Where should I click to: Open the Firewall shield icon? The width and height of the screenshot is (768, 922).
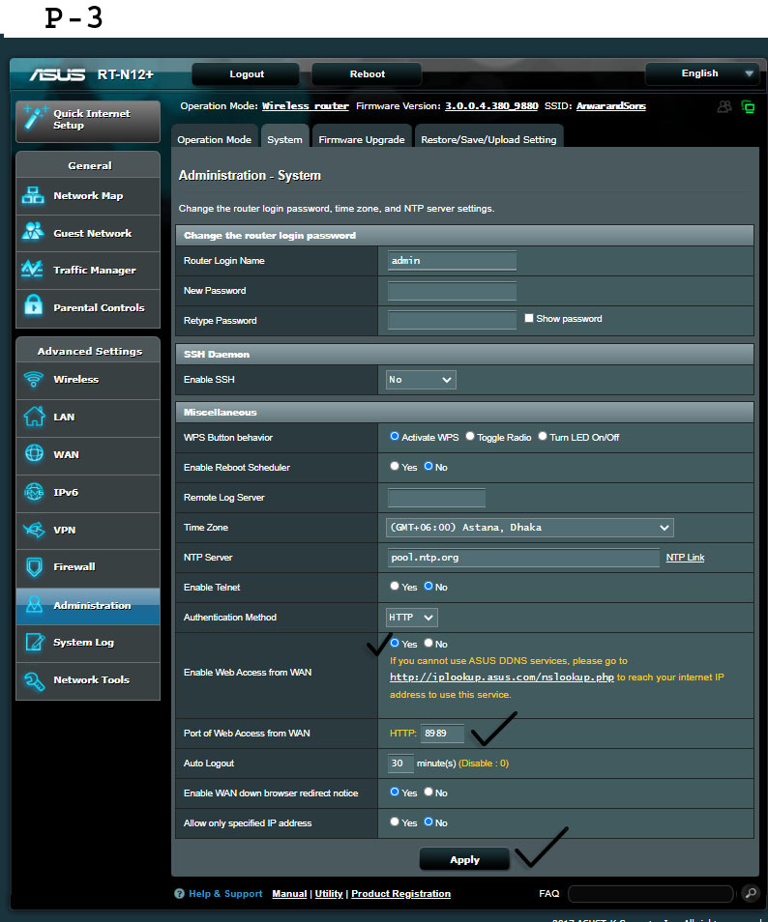coord(34,567)
